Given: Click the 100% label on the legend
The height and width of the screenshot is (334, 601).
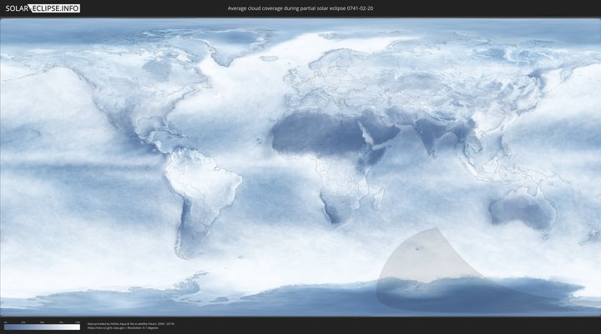Looking at the screenshot, I should coord(78,322).
